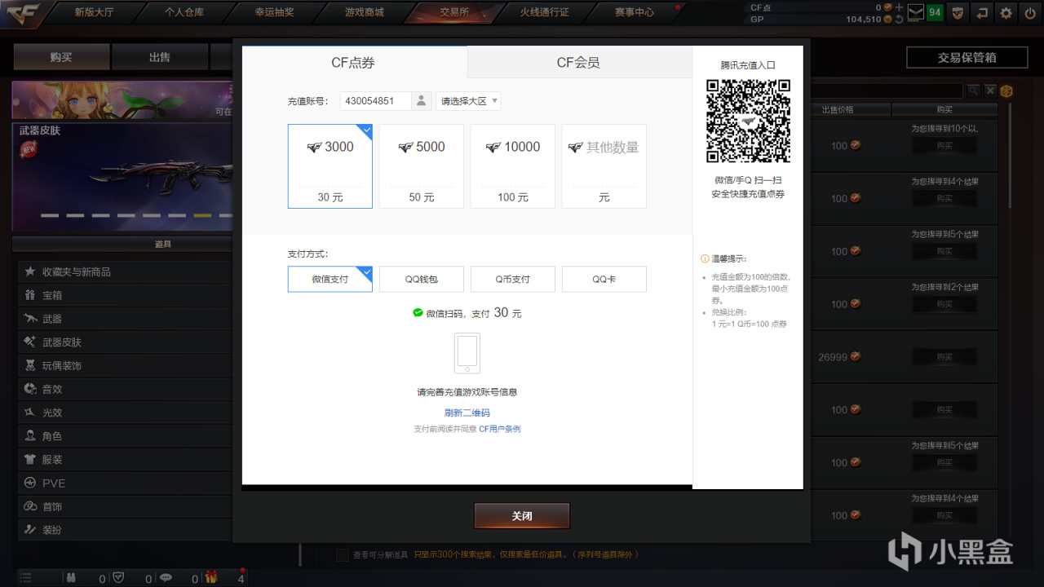Expand the 首饰 category
Image resolution: width=1044 pixels, height=587 pixels.
tap(126, 507)
